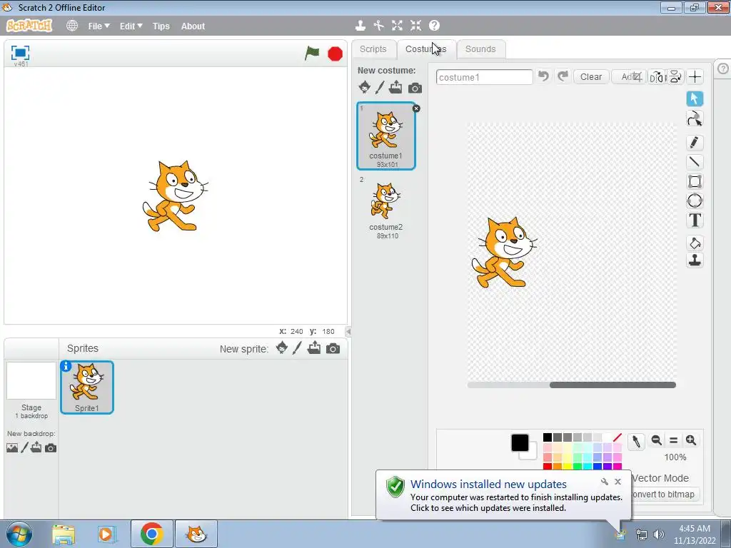Create new sprite from camera
Viewport: 731px width, 548px height.
tap(333, 348)
